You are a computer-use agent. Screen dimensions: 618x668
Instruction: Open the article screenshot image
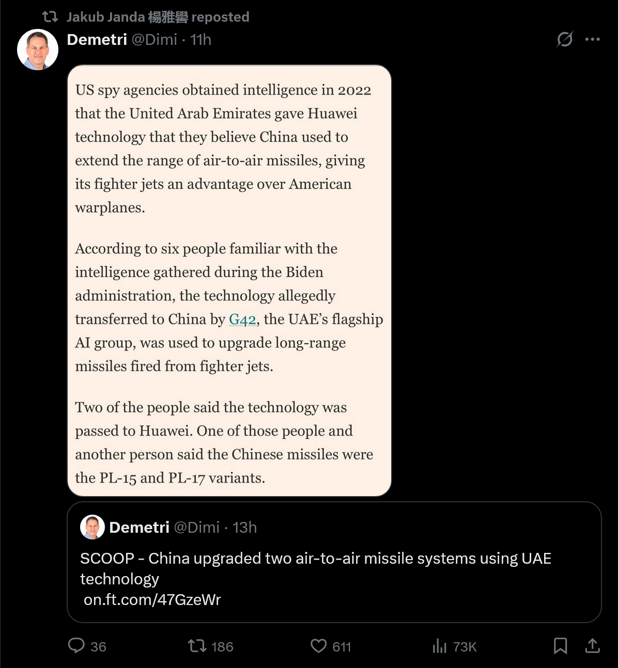[229, 281]
